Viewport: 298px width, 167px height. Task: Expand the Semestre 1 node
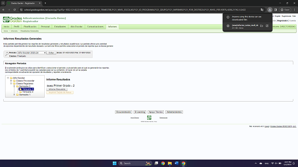(14, 95)
